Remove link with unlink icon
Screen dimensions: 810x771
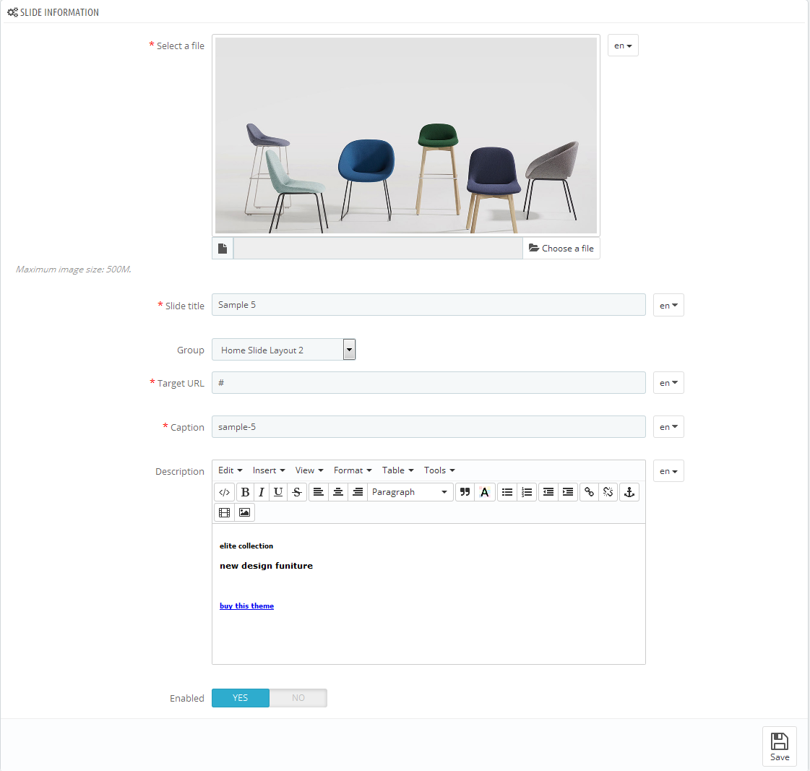tap(608, 492)
